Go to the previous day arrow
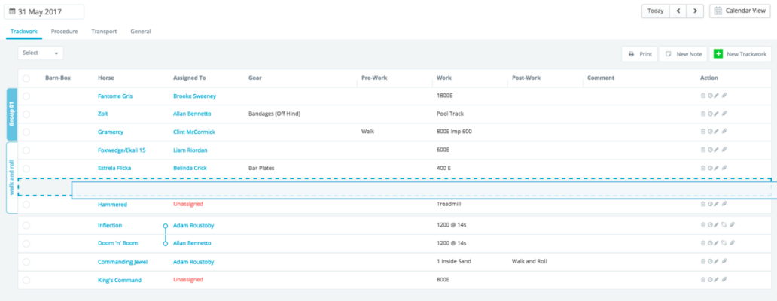Image resolution: width=777 pixels, height=301 pixels. tap(678, 11)
